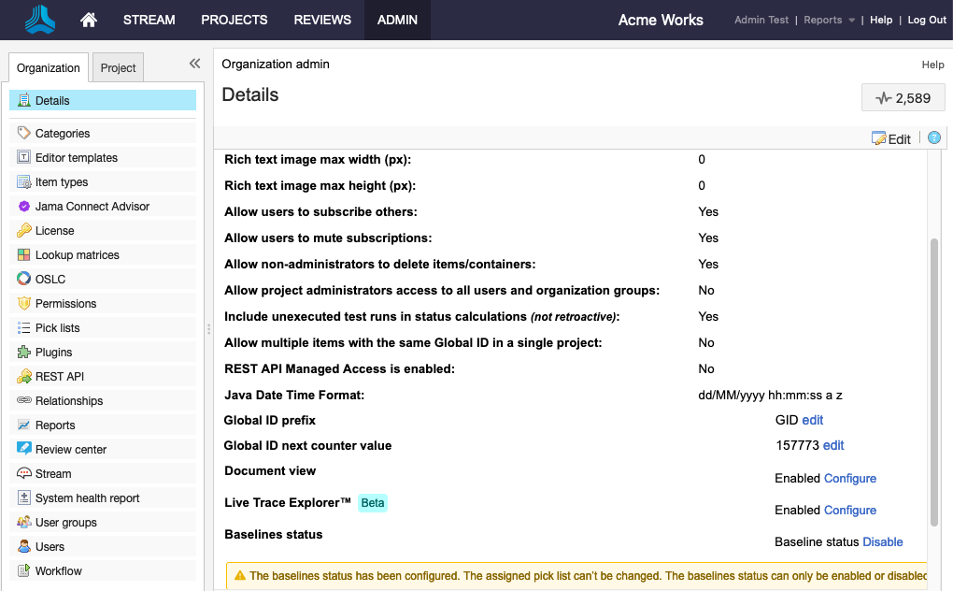Disable the Baseline status
This screenshot has height=591, width=953.
[x=883, y=541]
